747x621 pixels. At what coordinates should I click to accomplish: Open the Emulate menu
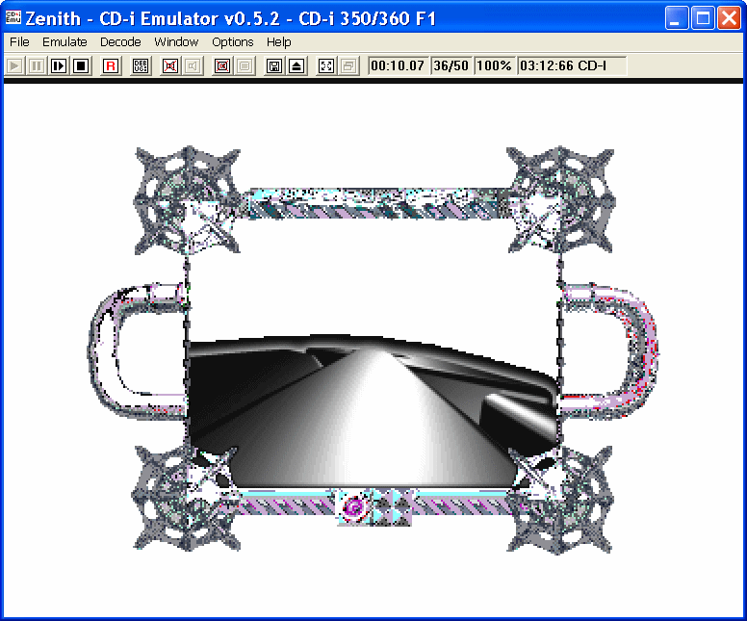[64, 42]
